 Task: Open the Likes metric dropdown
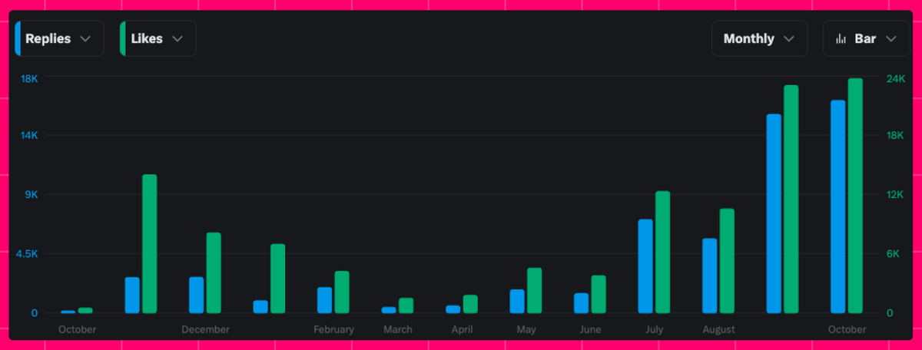[158, 38]
